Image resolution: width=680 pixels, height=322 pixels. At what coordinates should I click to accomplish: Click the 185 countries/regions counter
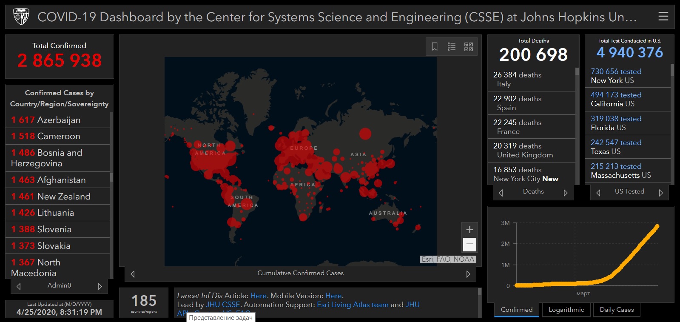tap(144, 303)
